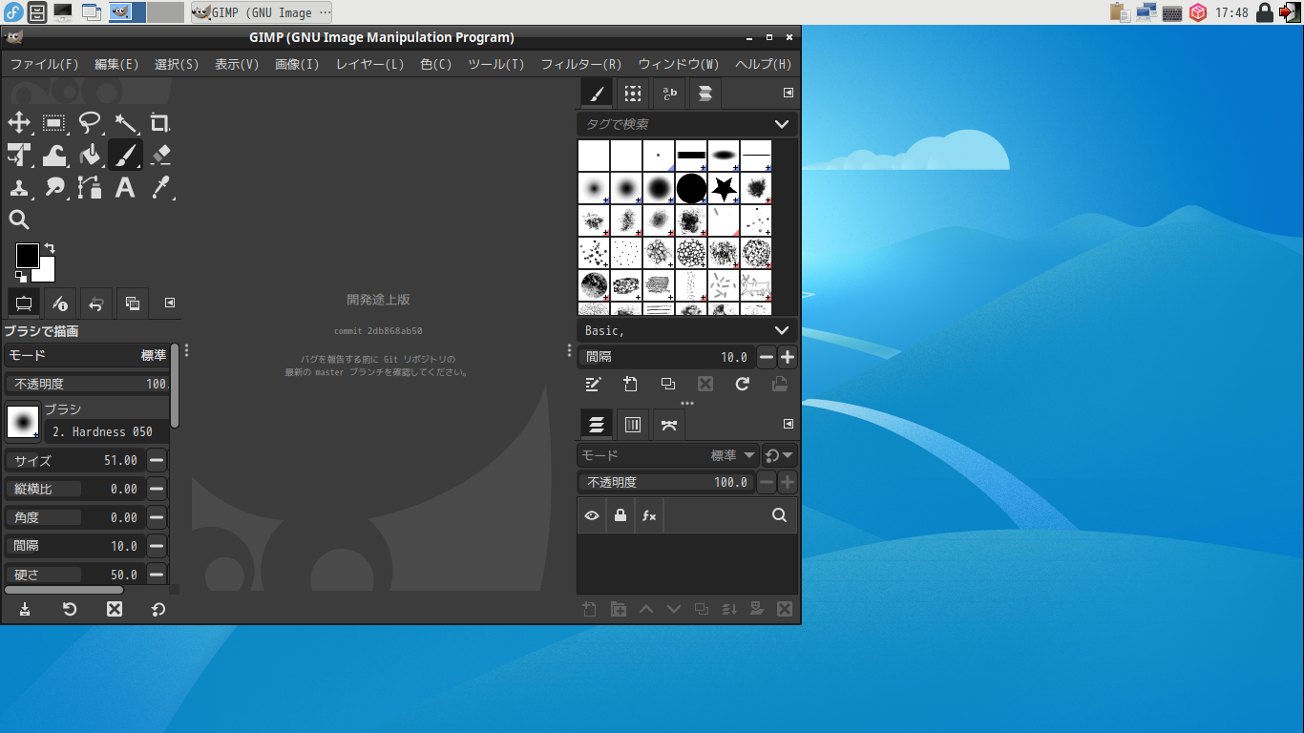Select the Paths tool in the toolbox
Image resolution: width=1304 pixels, height=733 pixels.
(x=90, y=187)
